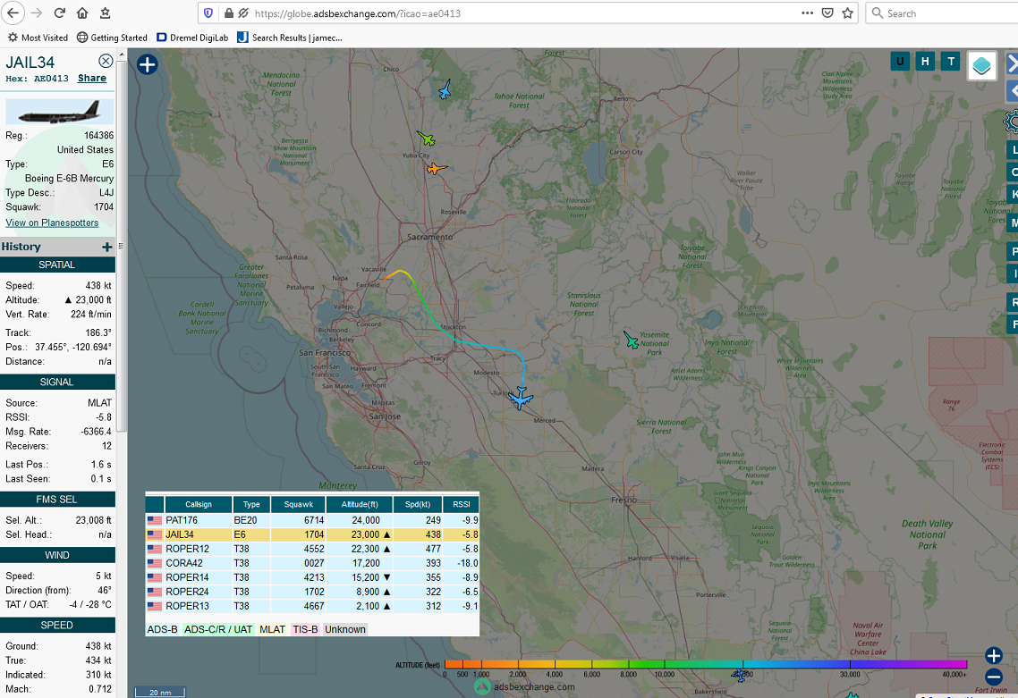Click the Share link for JAIL34

pyautogui.click(x=91, y=78)
